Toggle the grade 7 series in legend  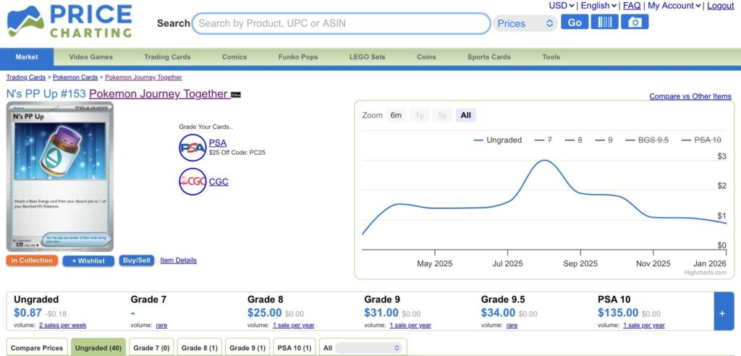(x=543, y=140)
